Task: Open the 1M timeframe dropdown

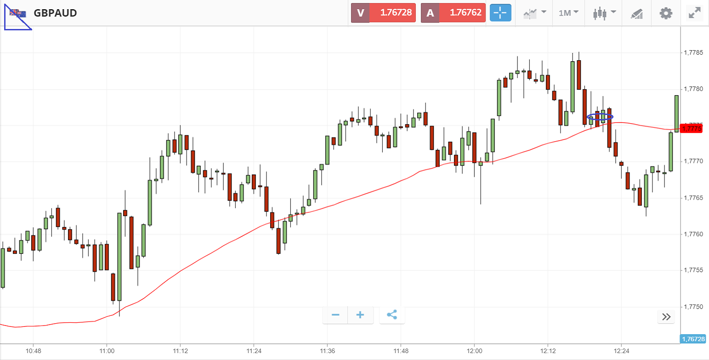Action: 568,13
